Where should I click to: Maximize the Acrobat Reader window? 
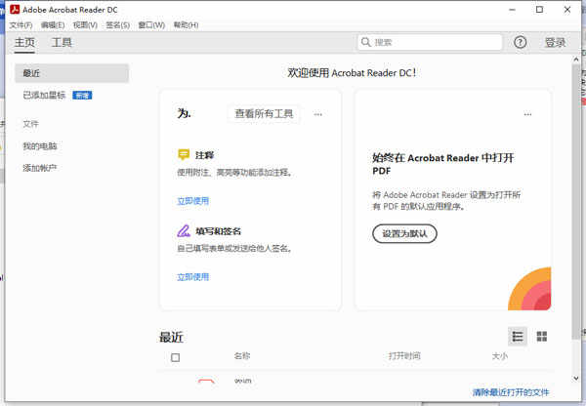pyautogui.click(x=539, y=10)
